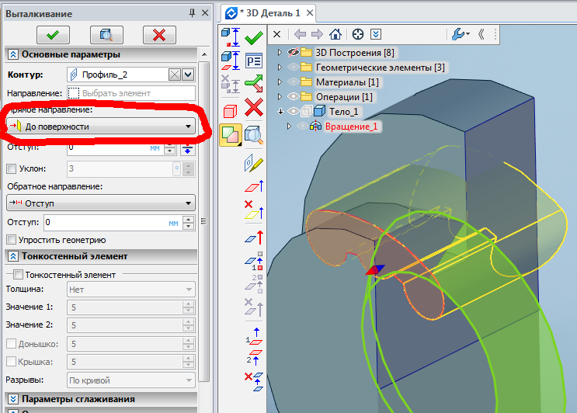
Task: Click the draw profile pencil icon
Action: (254, 163)
